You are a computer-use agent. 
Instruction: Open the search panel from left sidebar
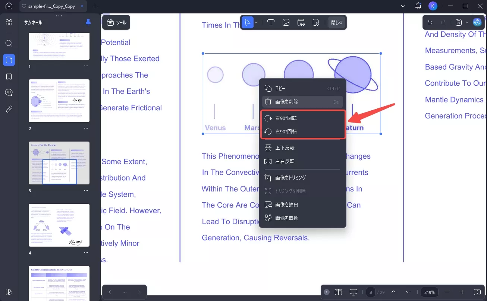coord(9,43)
